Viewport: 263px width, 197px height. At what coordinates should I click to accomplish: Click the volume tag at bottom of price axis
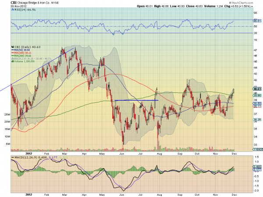tap(257, 149)
